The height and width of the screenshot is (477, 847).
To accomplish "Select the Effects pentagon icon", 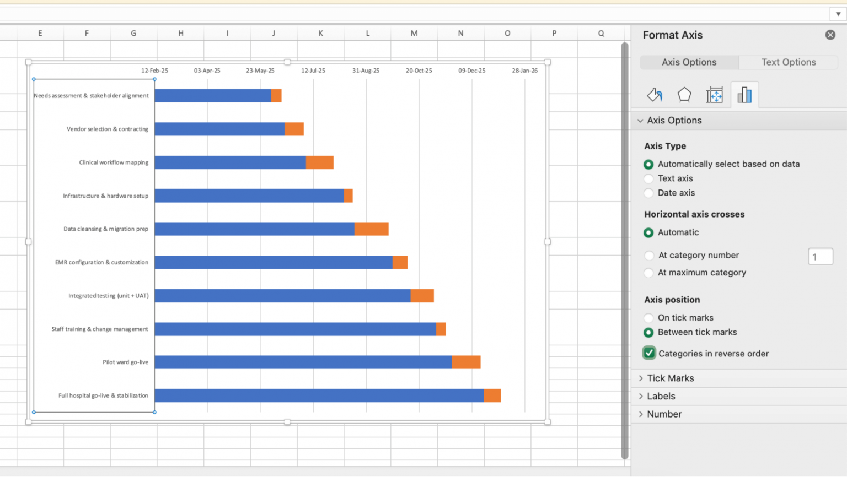I will [x=684, y=94].
